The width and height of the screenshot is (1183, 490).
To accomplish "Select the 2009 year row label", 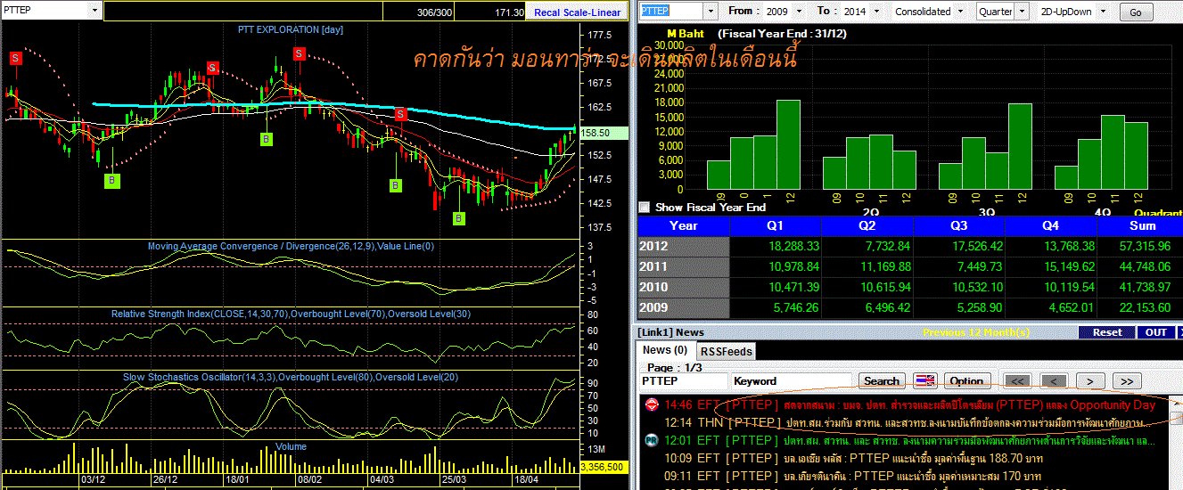I will point(684,308).
